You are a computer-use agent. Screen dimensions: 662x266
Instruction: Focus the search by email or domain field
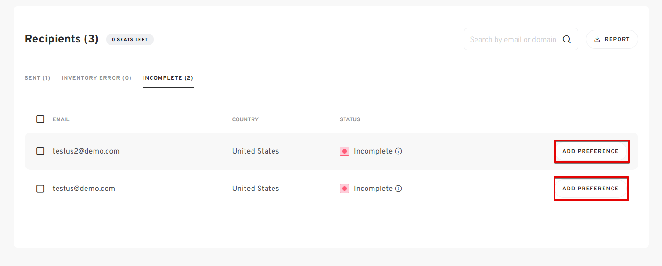pyautogui.click(x=513, y=40)
